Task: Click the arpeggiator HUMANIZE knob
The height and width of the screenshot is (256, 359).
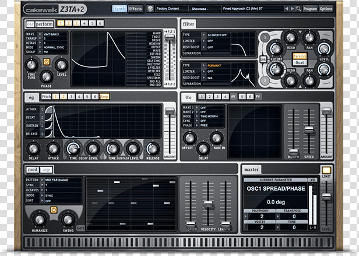Action: point(40,220)
